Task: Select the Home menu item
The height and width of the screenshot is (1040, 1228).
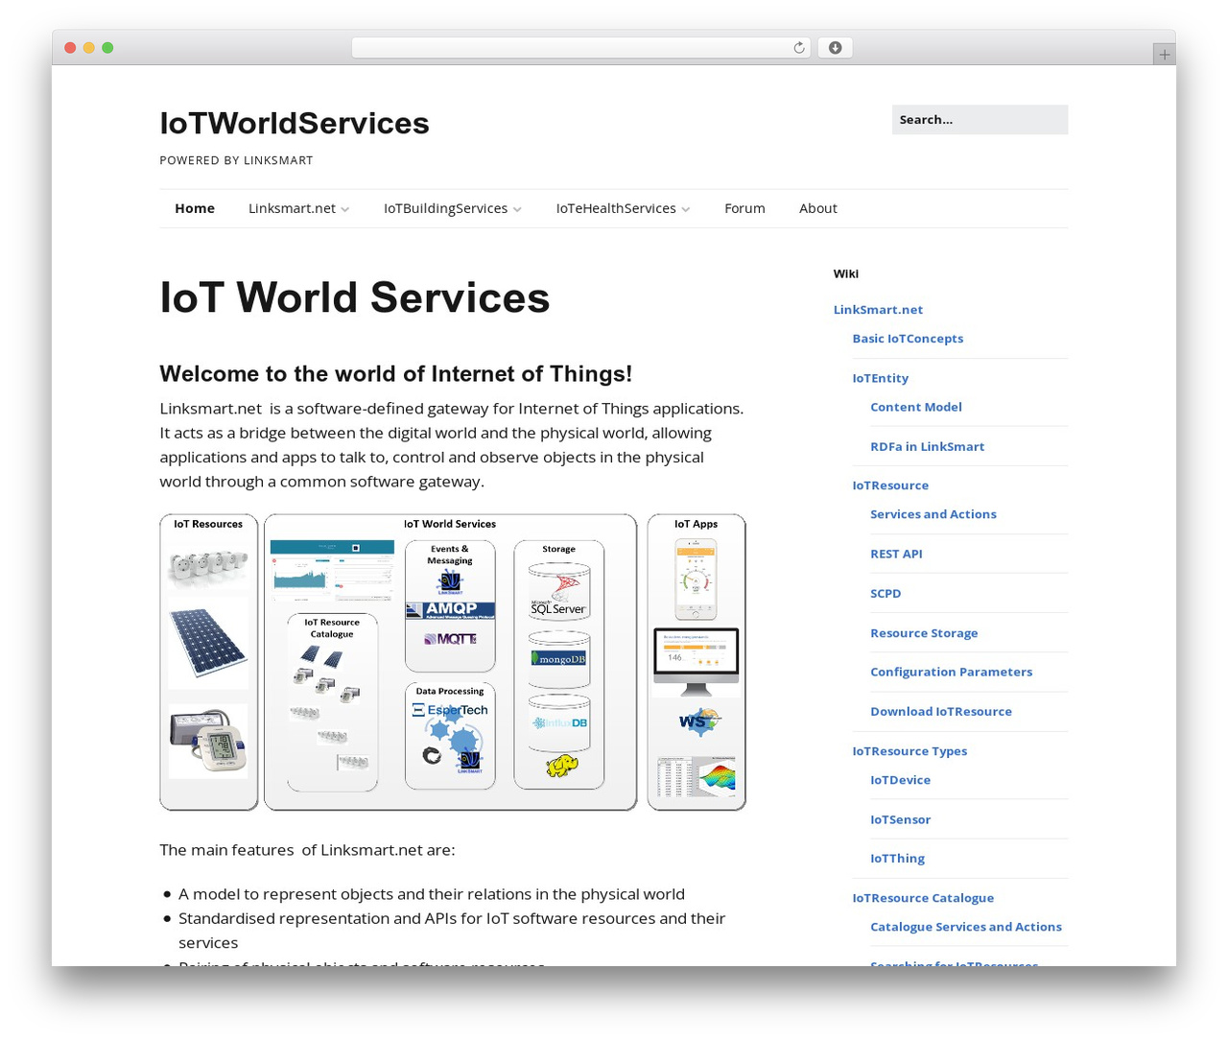Action: click(x=195, y=208)
